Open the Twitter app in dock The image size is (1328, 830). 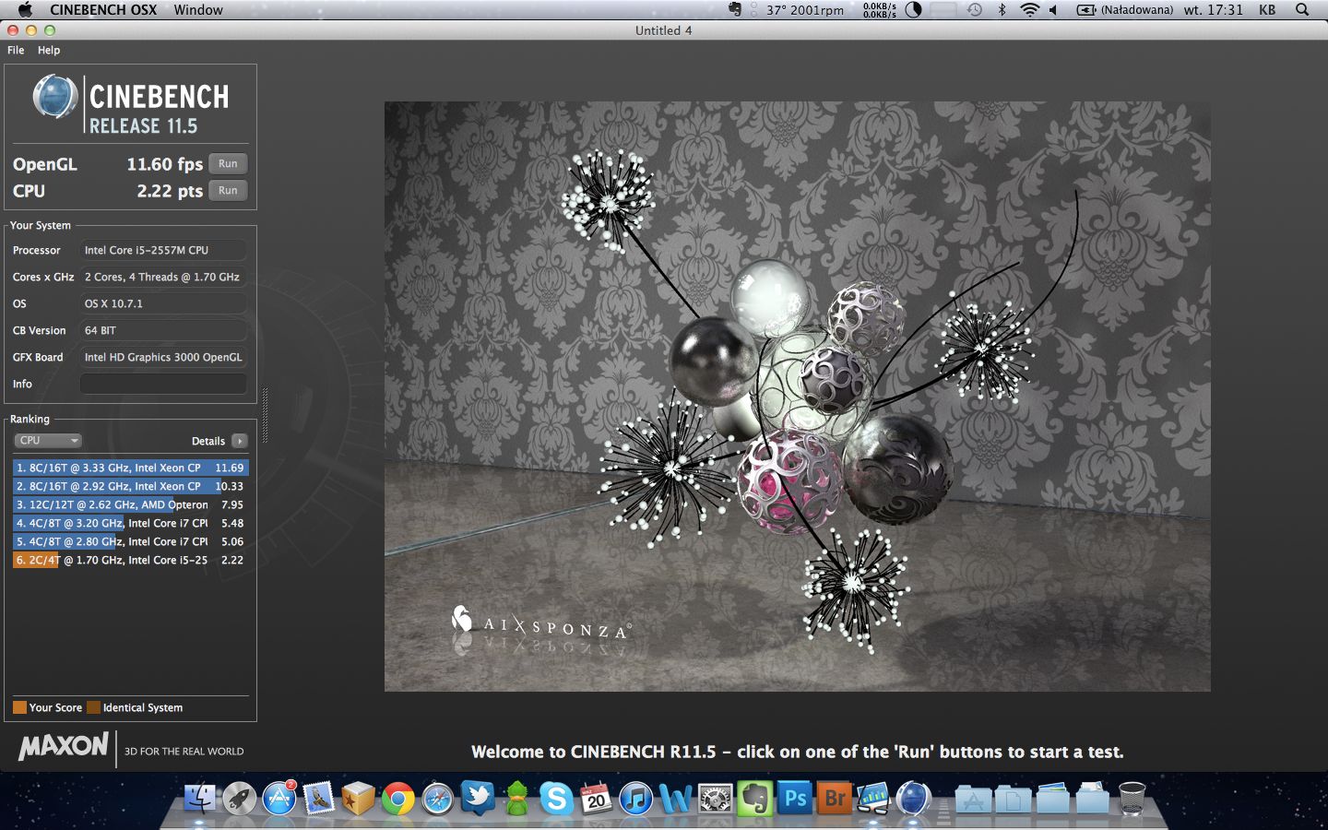click(x=477, y=798)
